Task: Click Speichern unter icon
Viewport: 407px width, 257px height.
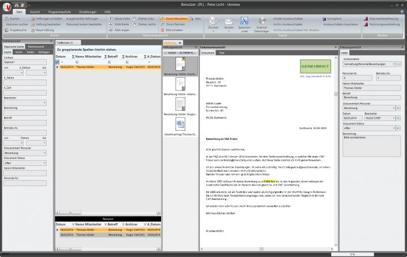Action: (x=244, y=21)
